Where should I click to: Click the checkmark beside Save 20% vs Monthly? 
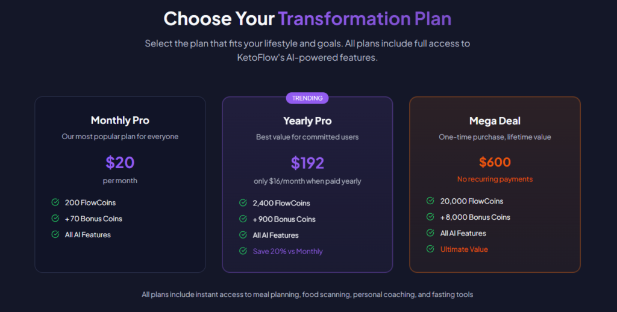(243, 251)
